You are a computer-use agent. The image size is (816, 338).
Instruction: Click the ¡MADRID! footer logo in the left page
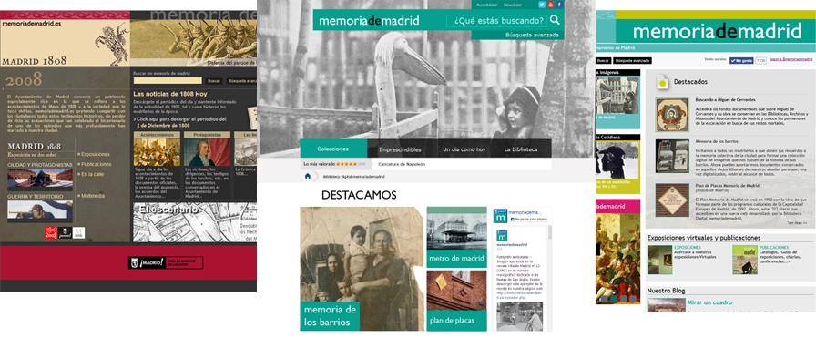(166, 262)
